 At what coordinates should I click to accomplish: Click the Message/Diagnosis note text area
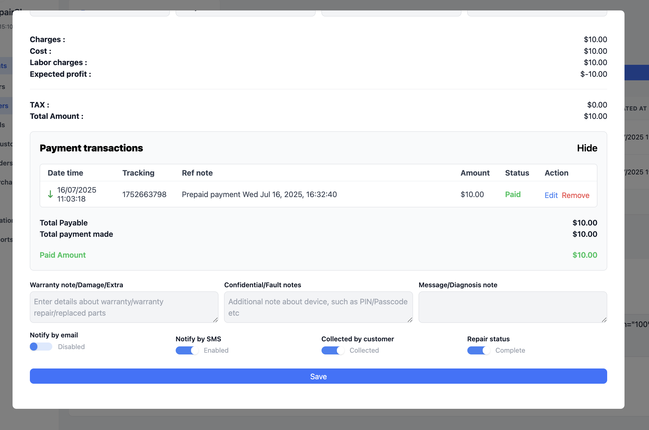click(x=512, y=307)
